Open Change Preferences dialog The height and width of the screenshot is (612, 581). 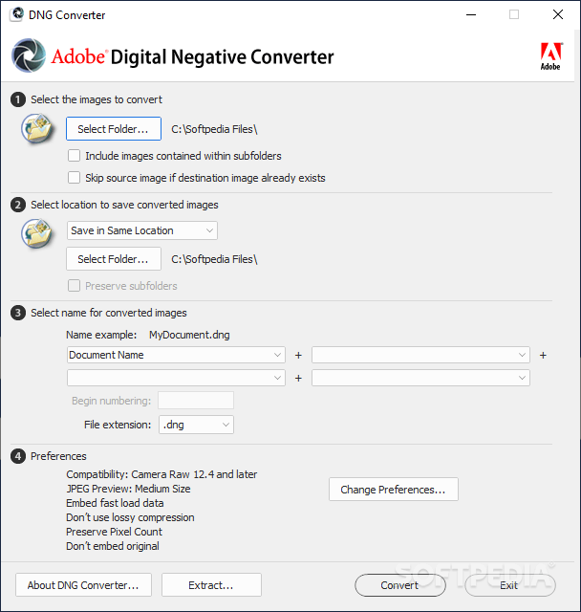(x=394, y=489)
